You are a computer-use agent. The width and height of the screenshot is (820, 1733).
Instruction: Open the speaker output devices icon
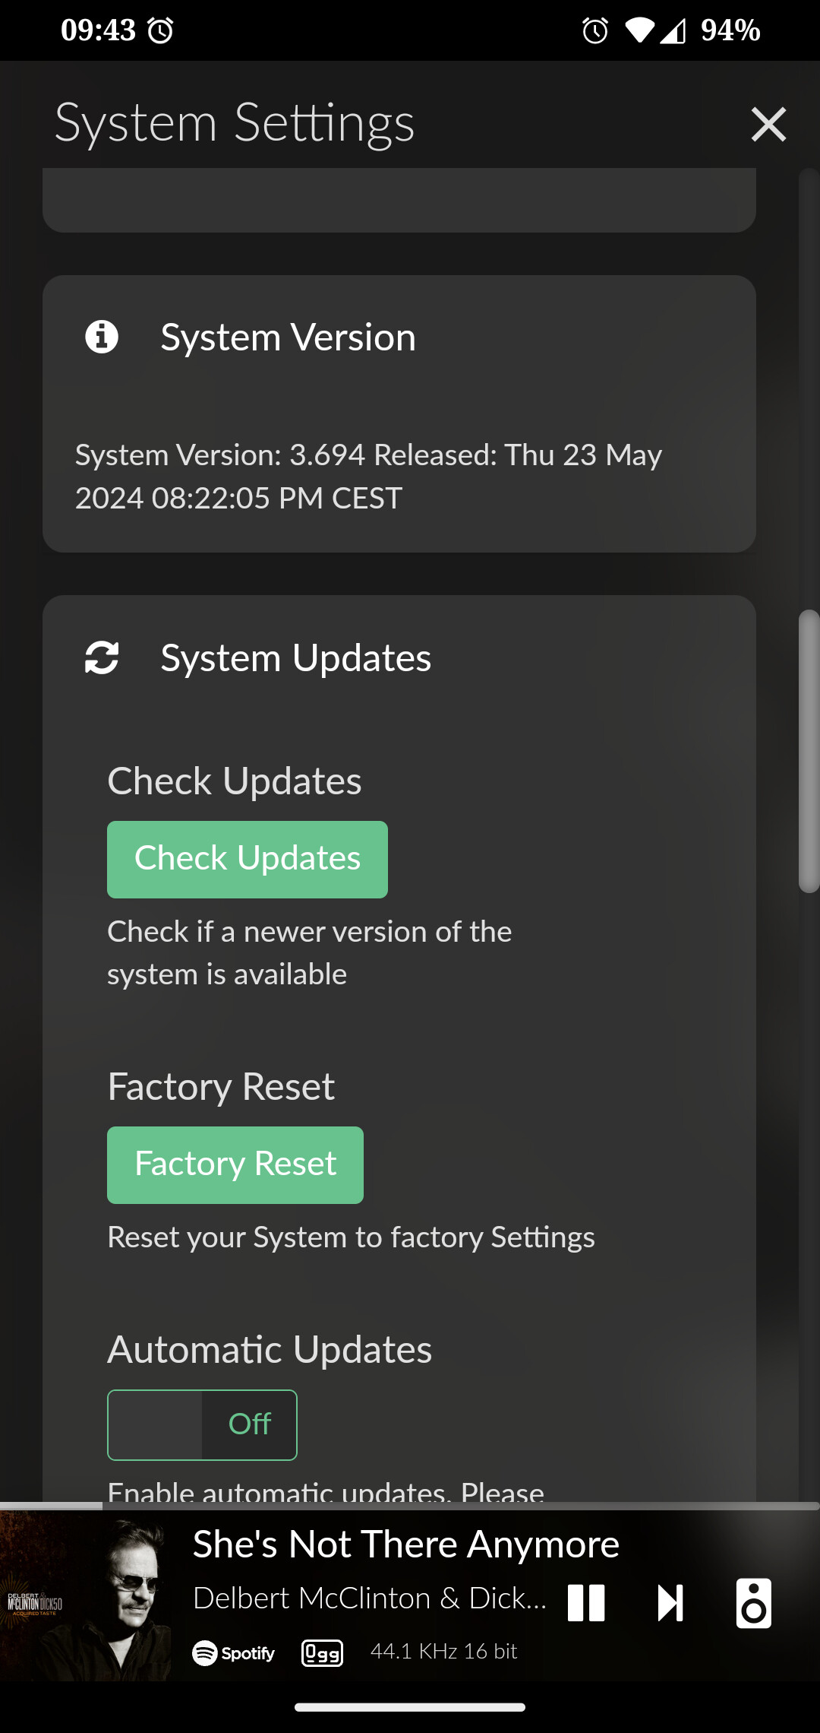point(754,1603)
